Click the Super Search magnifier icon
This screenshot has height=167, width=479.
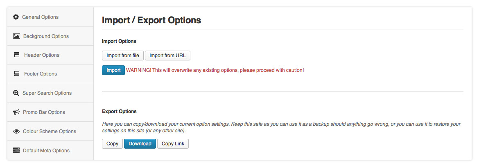[x=16, y=93]
